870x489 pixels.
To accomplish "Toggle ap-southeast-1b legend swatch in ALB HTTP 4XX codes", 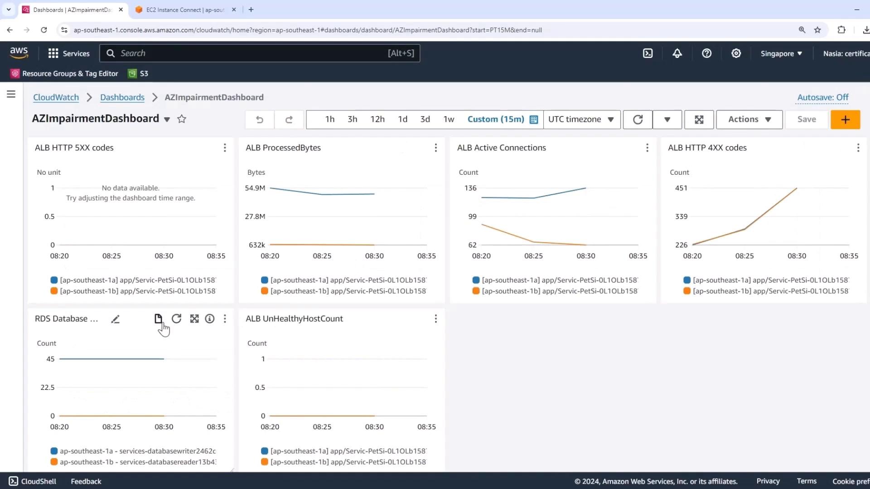I will point(687,291).
